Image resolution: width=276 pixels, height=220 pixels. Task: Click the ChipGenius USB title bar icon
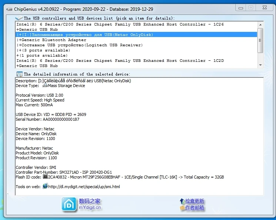click(9, 9)
